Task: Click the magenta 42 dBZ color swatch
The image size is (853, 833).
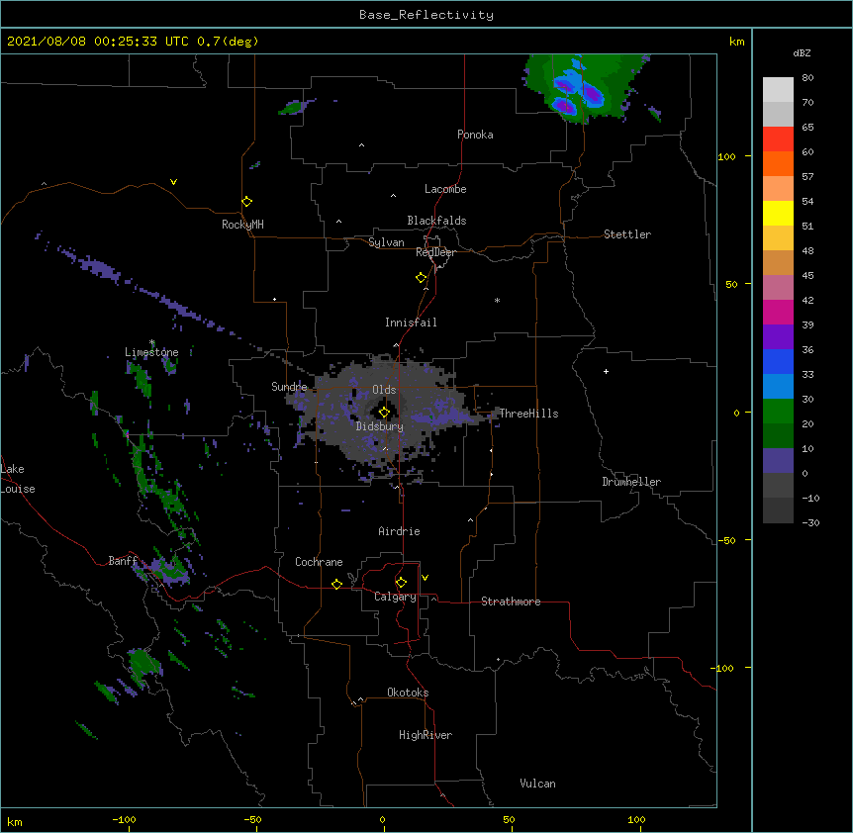Action: click(778, 312)
